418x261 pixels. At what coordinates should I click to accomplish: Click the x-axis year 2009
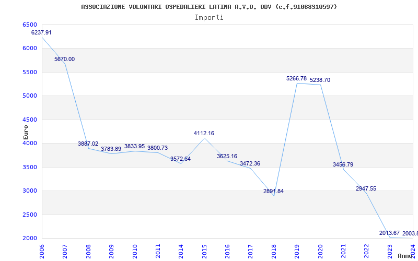(111, 251)
